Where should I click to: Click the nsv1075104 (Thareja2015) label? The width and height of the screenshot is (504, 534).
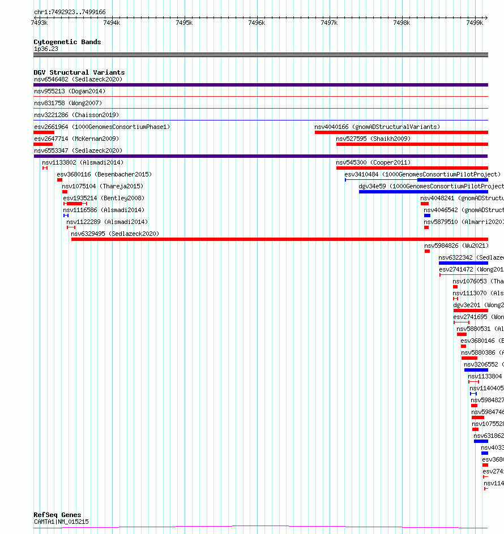coord(102,186)
